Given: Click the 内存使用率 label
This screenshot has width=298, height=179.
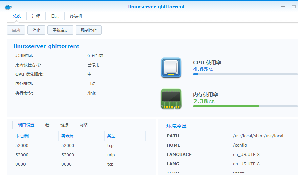Looking at the screenshot, I should pos(205,94).
